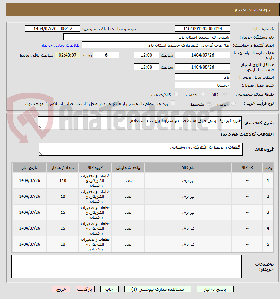Select the 'متوسط' purchase type radio
Screen dimensions: 280x299
210,103
